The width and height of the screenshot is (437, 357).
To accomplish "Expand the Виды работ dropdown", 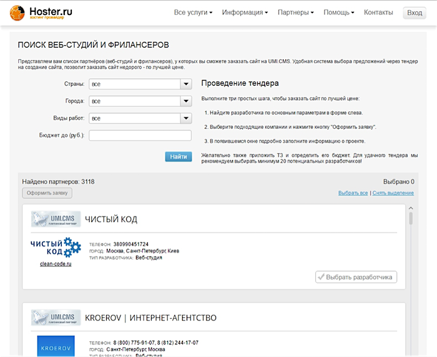I will pyautogui.click(x=140, y=118).
